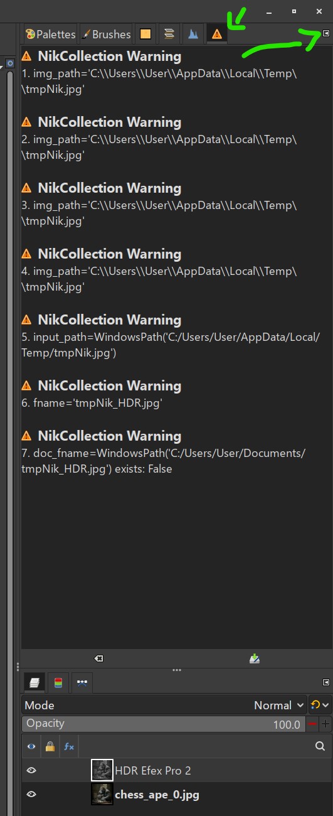Hide the HDR Efex Pro 2 layer
The image size is (333, 816).
point(31,770)
